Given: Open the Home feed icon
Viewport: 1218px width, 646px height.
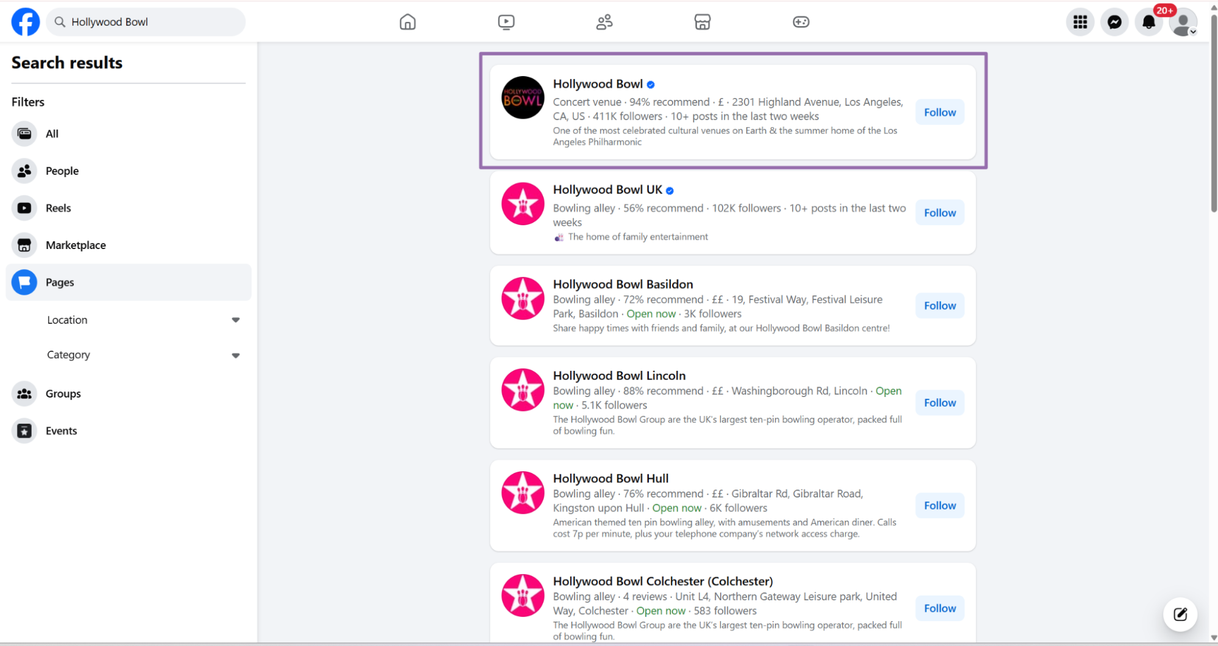Looking at the screenshot, I should coord(408,22).
